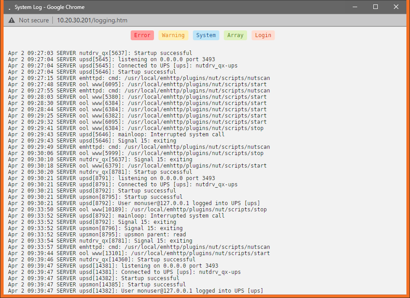Image resolution: width=410 pixels, height=298 pixels.
Task: Click line 09:39:47 upsd[14381] Connected to UPS
Action: (x=124, y=272)
